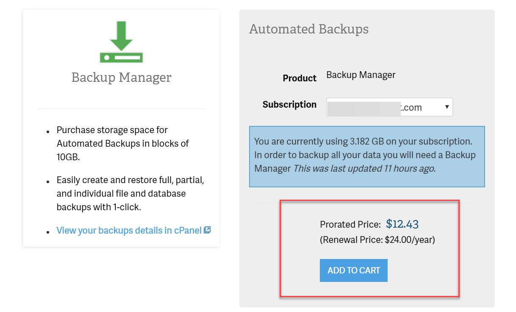This screenshot has height=312, width=516.
Task: Click the Prorated Price label
Action: (x=350, y=224)
